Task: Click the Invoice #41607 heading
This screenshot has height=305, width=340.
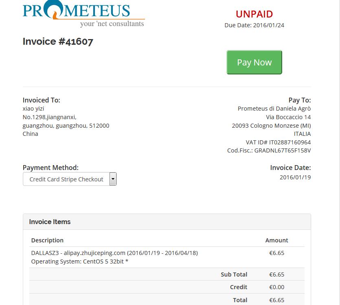Action: coord(58,41)
